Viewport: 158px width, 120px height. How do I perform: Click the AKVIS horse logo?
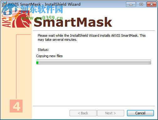tap(21, 19)
